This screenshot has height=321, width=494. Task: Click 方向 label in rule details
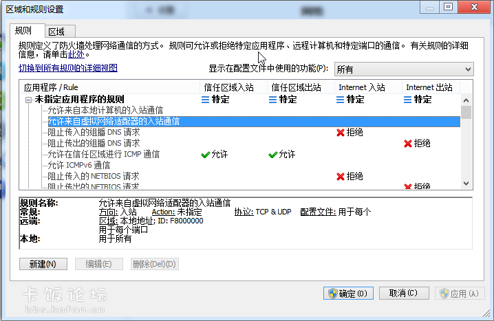tap(109, 212)
